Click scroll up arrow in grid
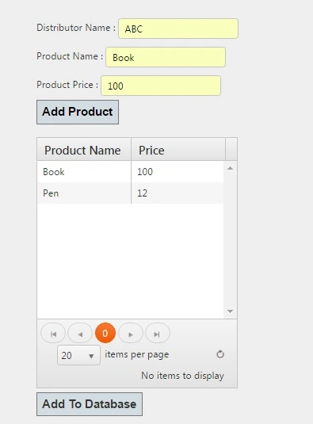Screen dimensions: 313x424 pos(231,168)
